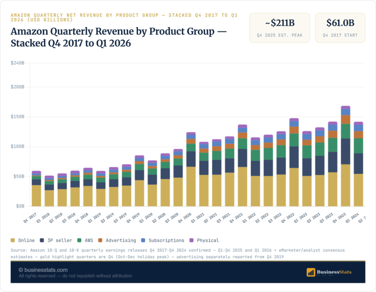Image resolution: width=376 pixels, height=292 pixels.
Task: Click the $150B y-axis label
Action: pyautogui.click(x=18, y=117)
